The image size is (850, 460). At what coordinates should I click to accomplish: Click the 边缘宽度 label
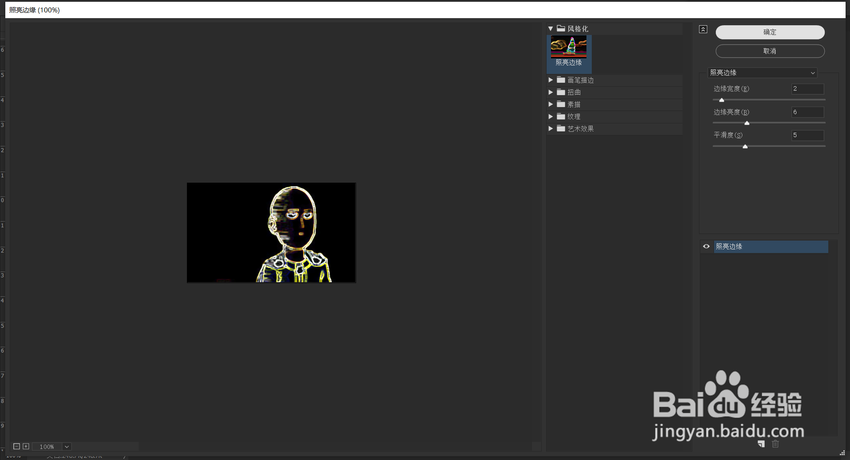click(731, 89)
